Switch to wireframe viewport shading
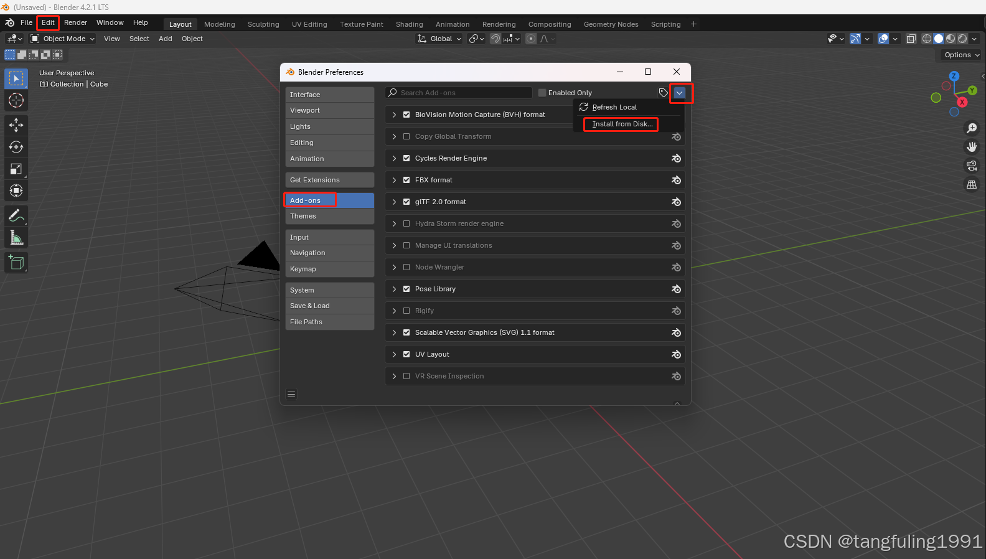Screen dimensions: 986x559 click(927, 39)
